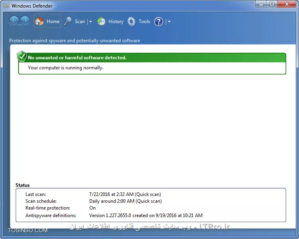
Task: Click the 'Real-time protection:' label
Action: coord(48,208)
